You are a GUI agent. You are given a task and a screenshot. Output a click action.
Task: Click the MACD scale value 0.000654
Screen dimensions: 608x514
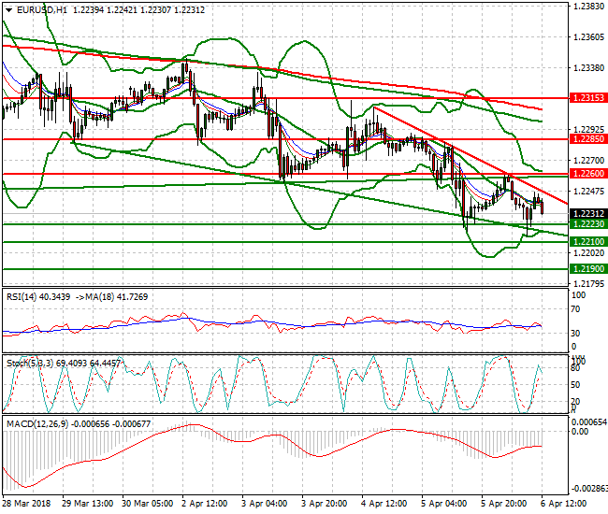(x=589, y=422)
